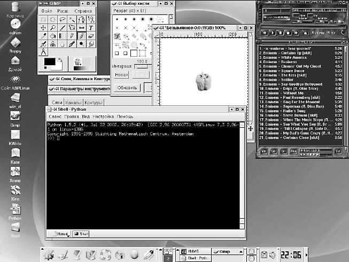Screen dimensions: 349x262
Task: Select the Clone stamp tool
Action: click(53, 44)
